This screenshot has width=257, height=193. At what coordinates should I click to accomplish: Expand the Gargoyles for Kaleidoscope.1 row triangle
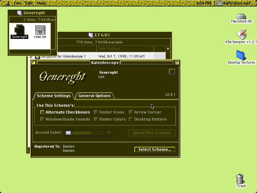coord(31,57)
